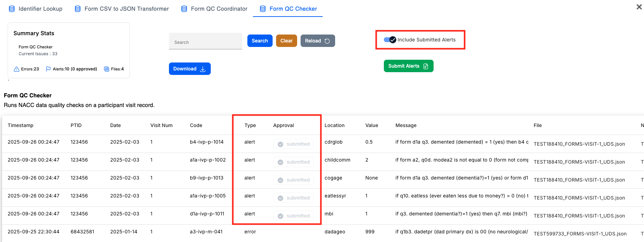Viewport: 644px width, 242px height.
Task: Click the Errors warning triangle icon
Action: pyautogui.click(x=16, y=69)
